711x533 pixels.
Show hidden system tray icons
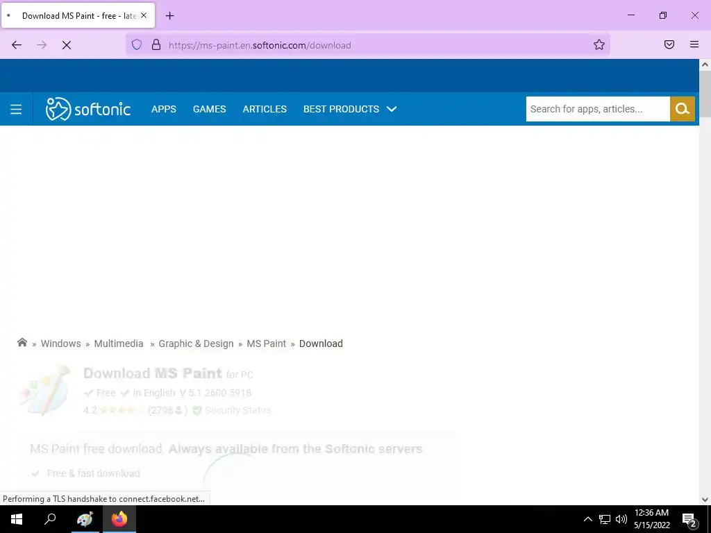tap(587, 519)
